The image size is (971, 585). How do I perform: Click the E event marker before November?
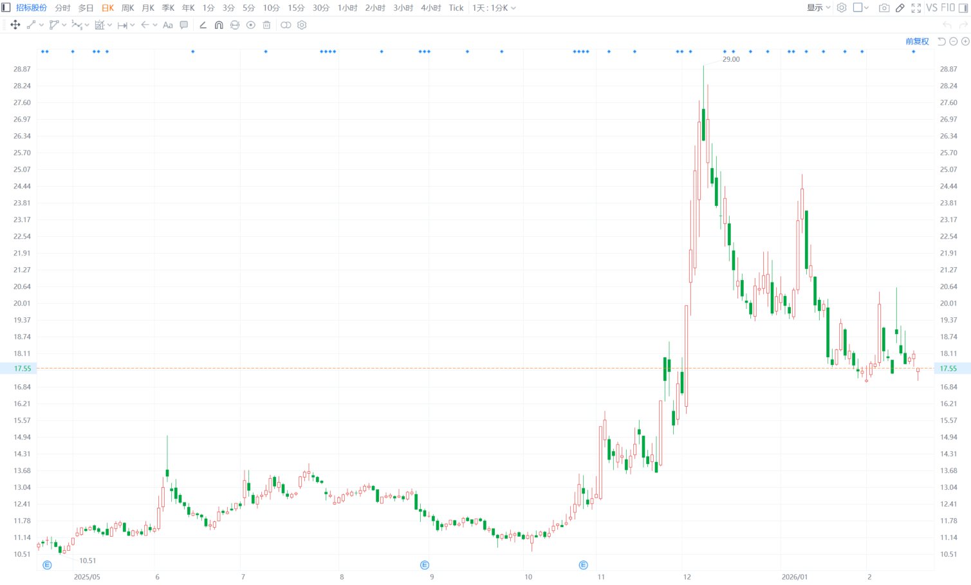click(584, 565)
